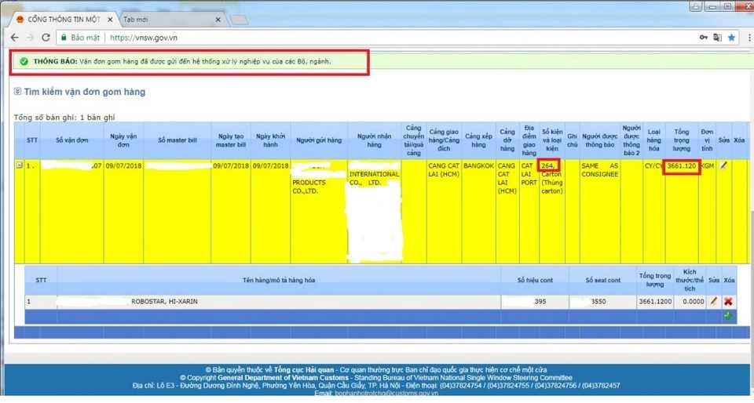Bookmark this page with star icon
This screenshot has height=403, width=754.
pos(731,38)
